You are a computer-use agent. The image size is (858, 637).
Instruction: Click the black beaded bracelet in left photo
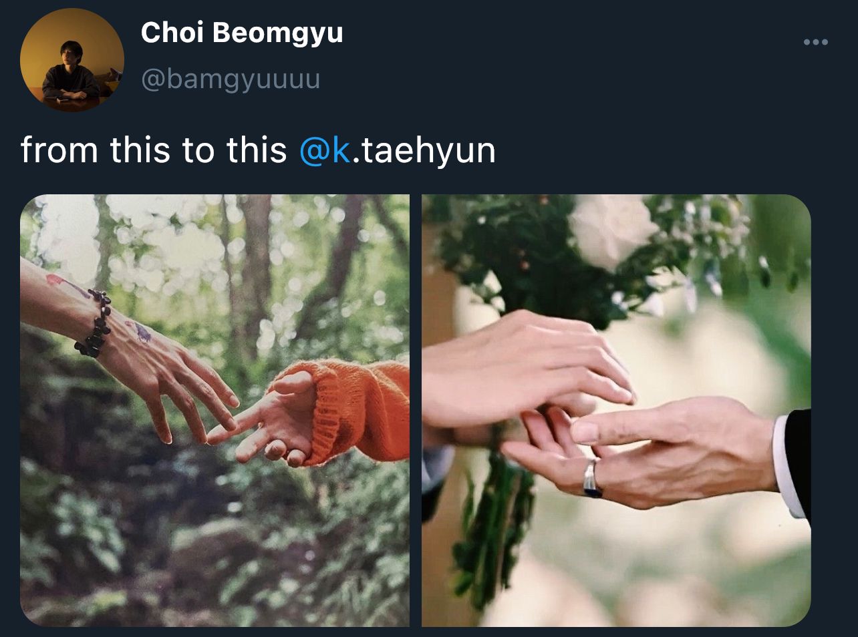[x=94, y=323]
